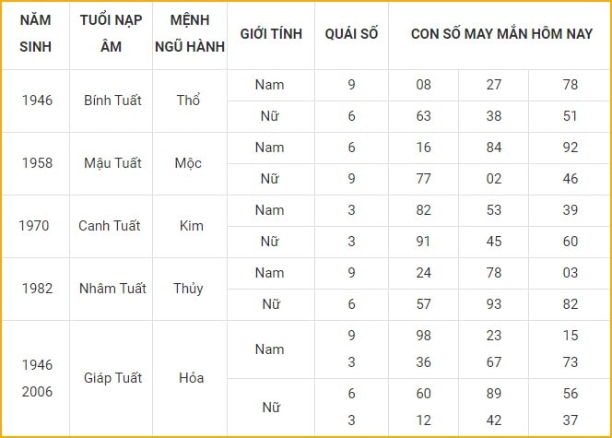Click lucky number 57 for Nhâm Tuất Nữ
This screenshot has width=612, height=438.
click(423, 304)
